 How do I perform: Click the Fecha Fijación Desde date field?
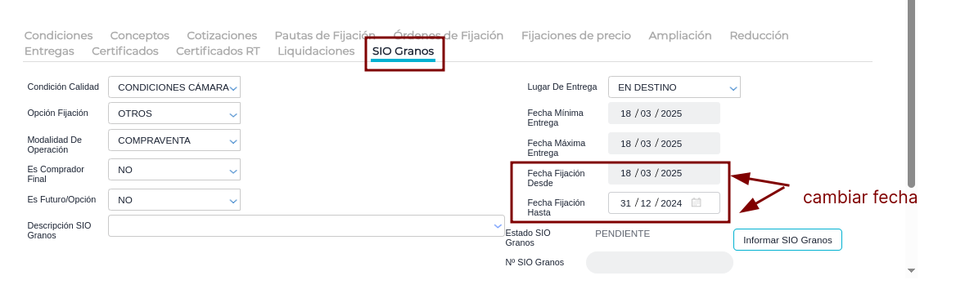point(664,173)
